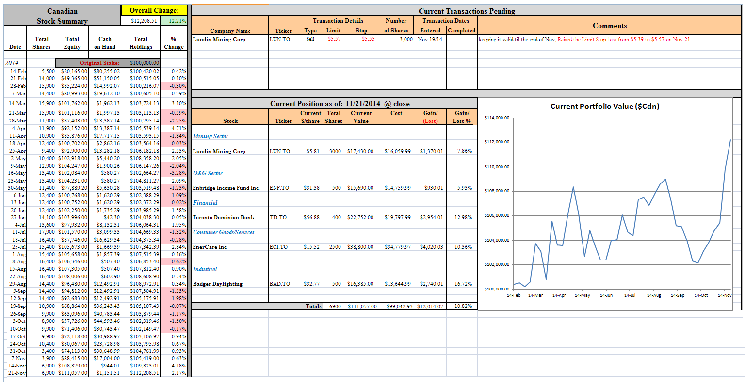Select the Number of Shares column header

point(396,26)
